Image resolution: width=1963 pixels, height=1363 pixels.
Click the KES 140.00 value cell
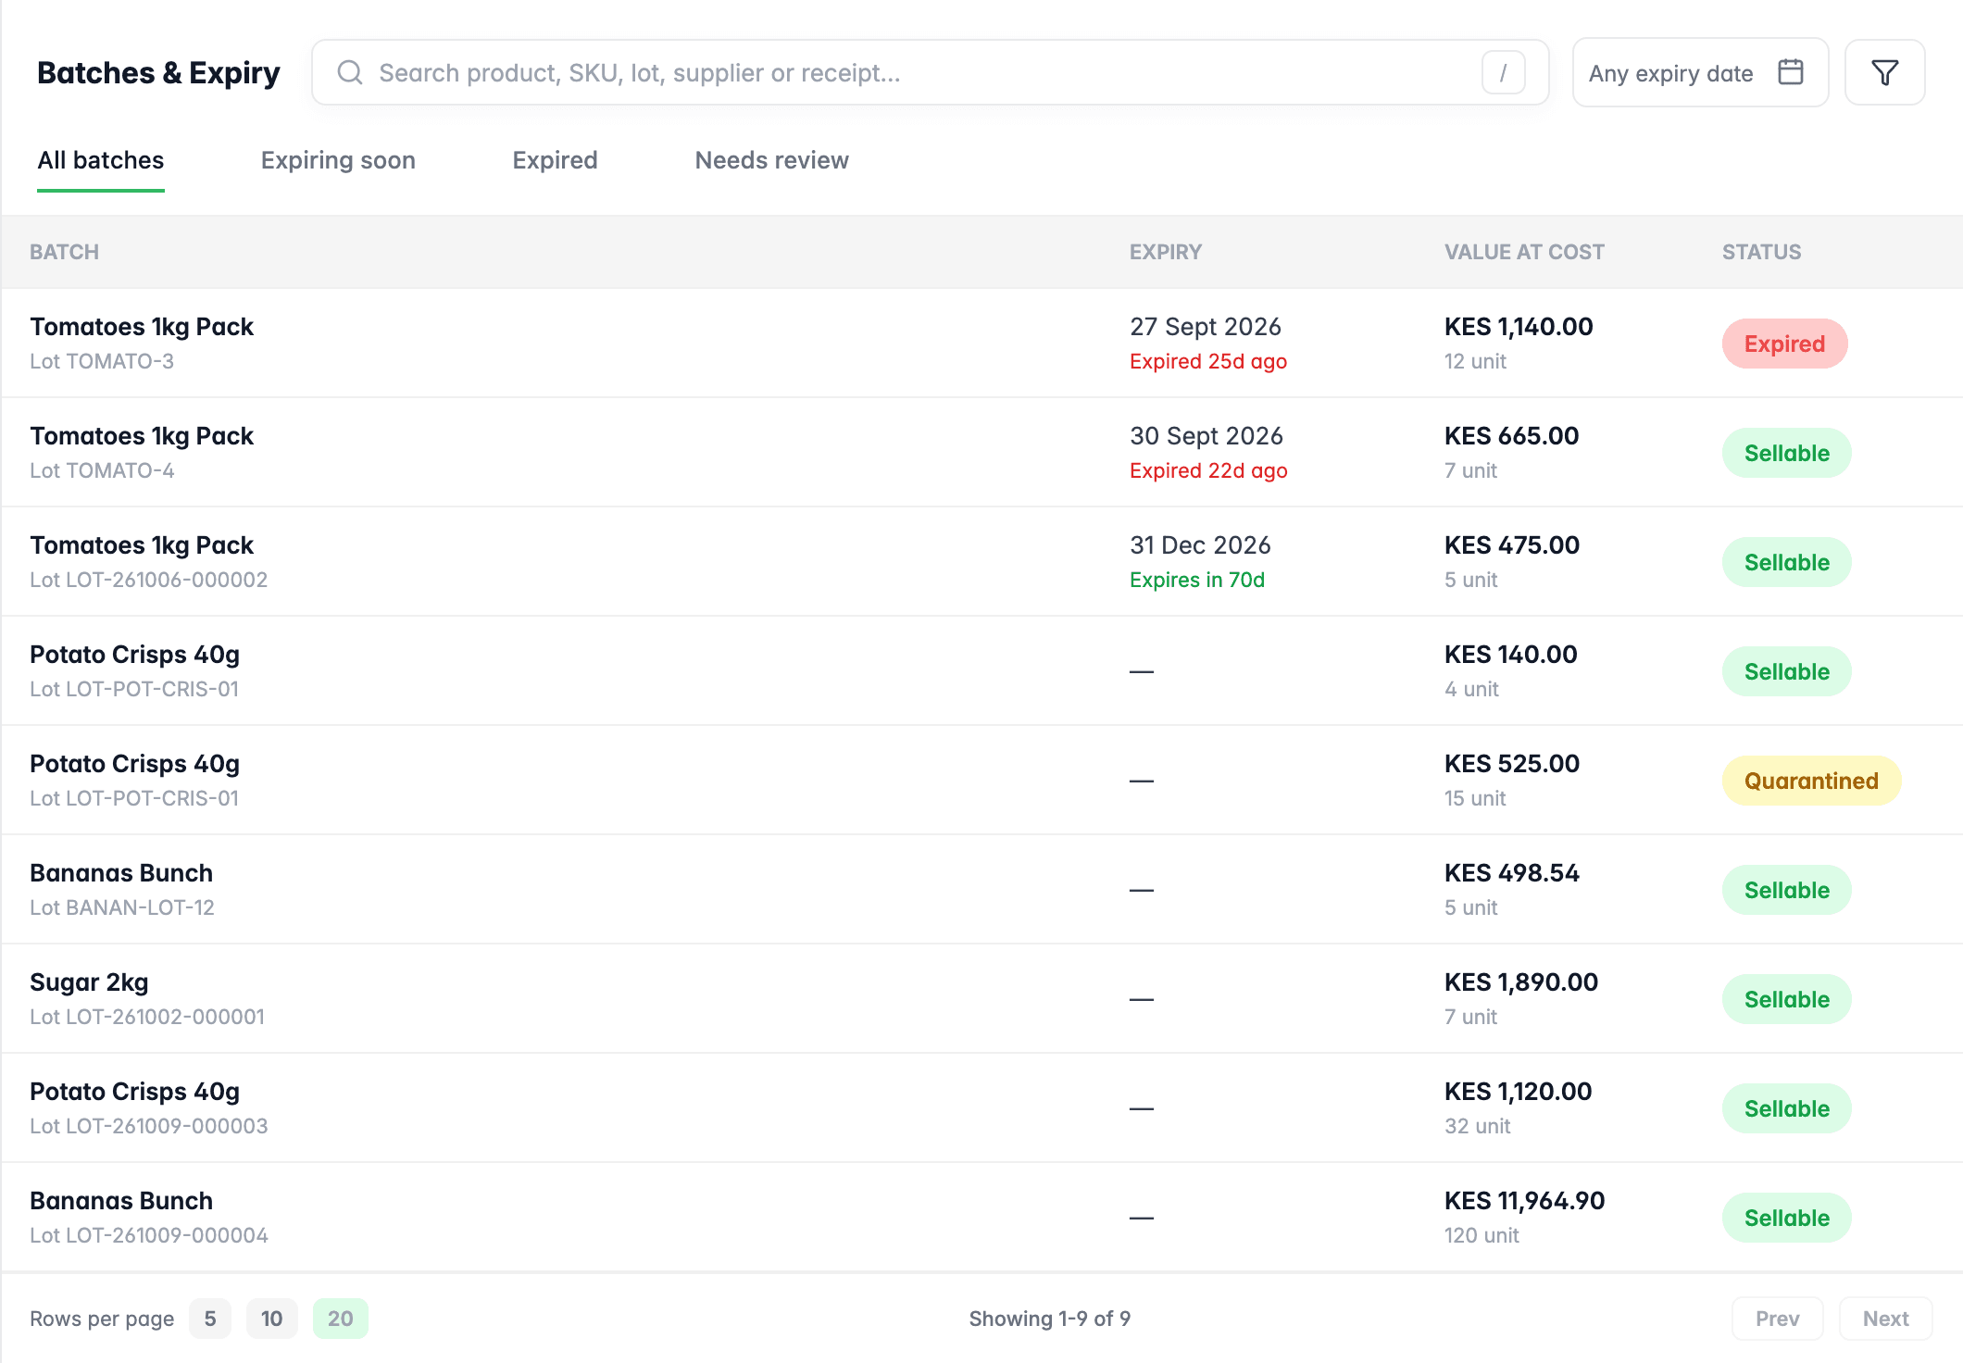pyautogui.click(x=1511, y=655)
